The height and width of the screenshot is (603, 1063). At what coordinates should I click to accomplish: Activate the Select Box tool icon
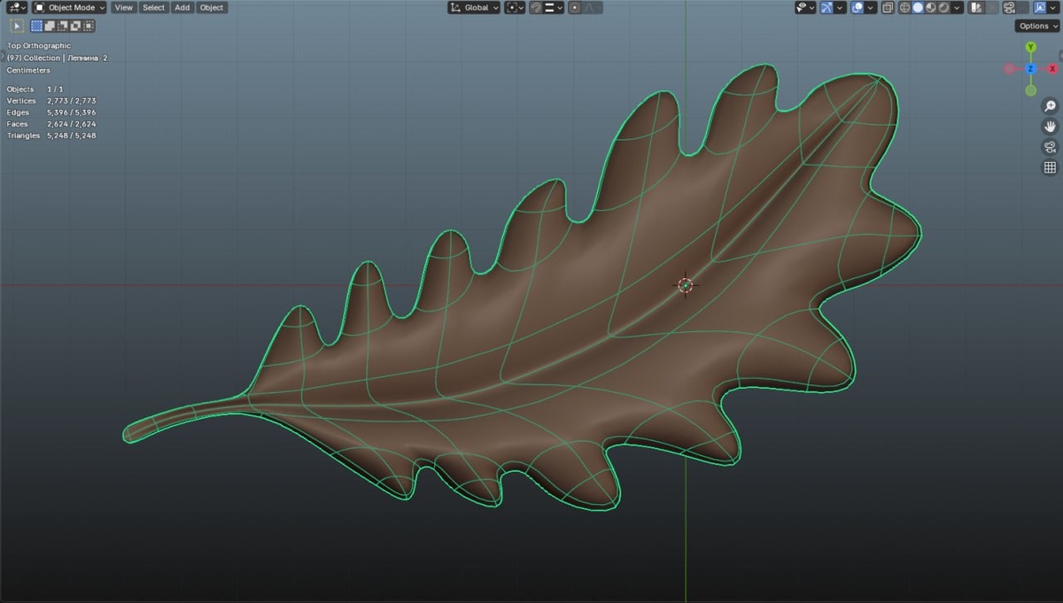[x=17, y=27]
